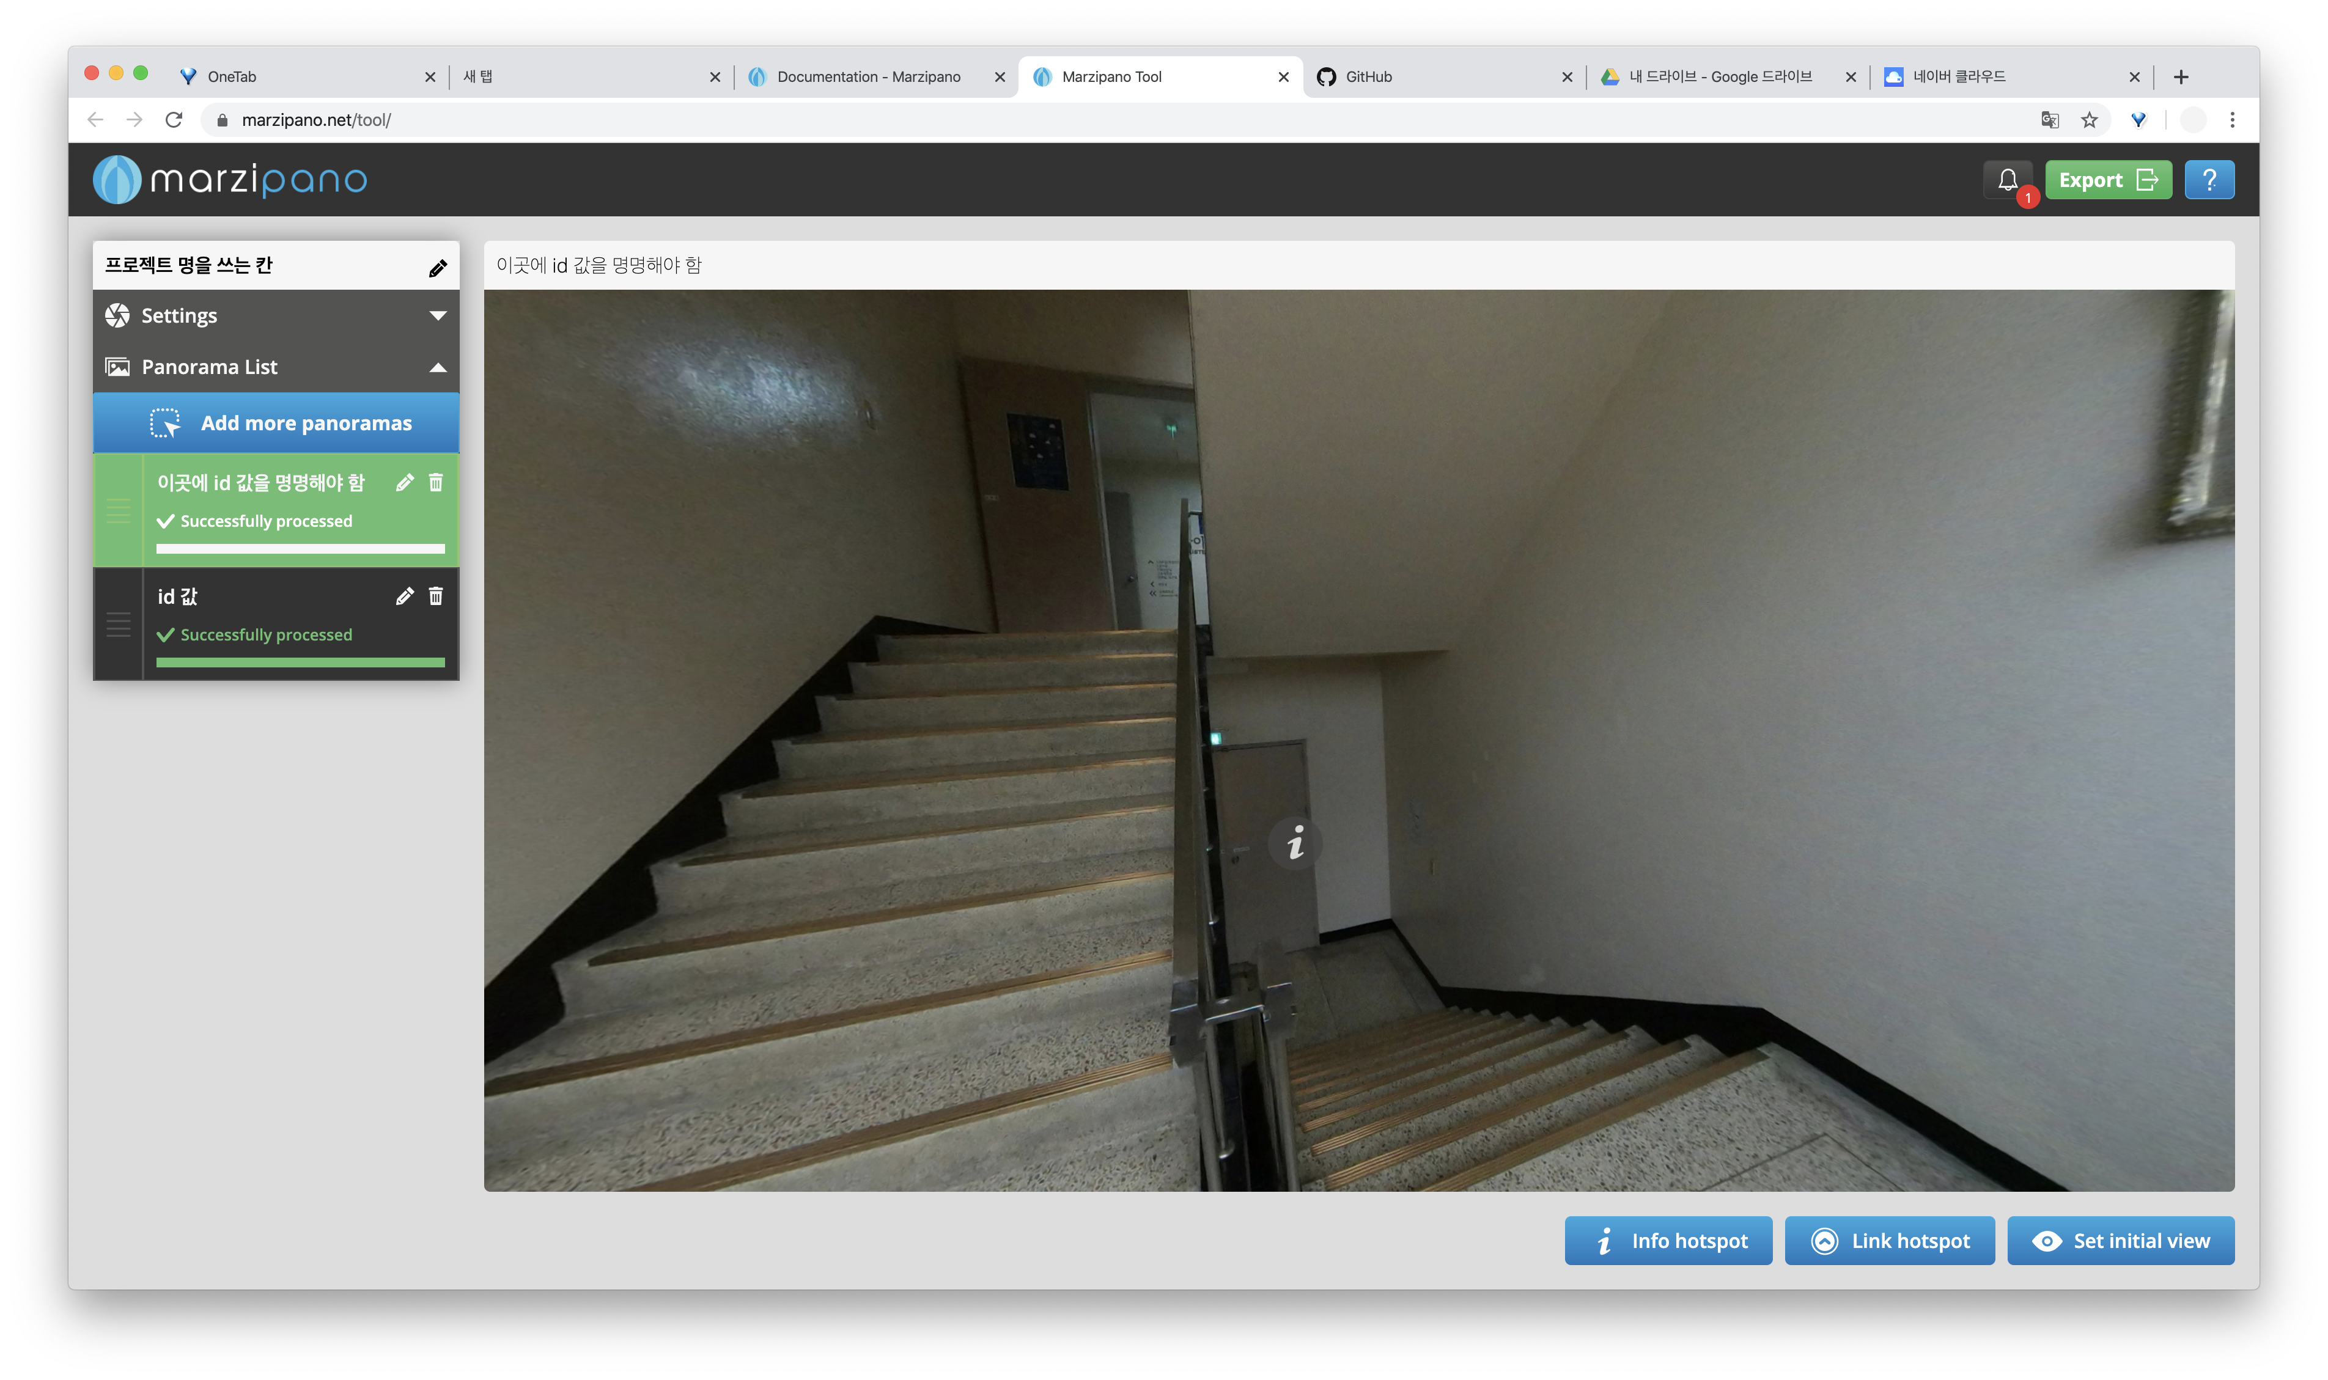Screen dimensions: 2328x1380
Task: Rename the 'id 값' panorama with pencil
Action: [x=403, y=596]
